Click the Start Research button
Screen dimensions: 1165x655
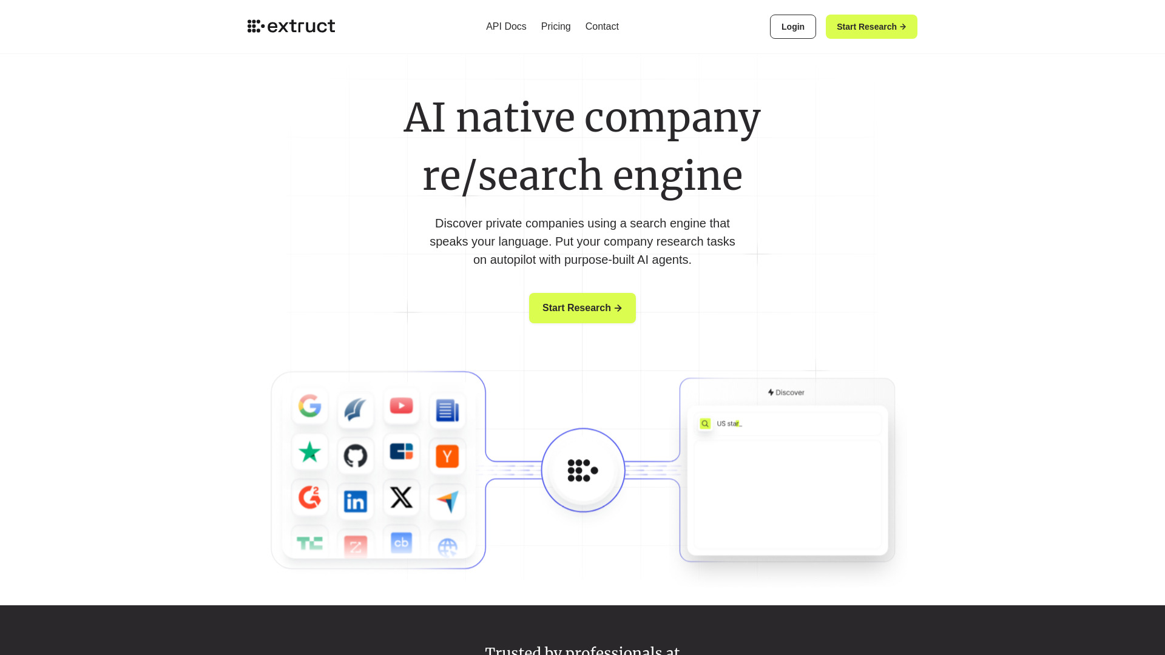[x=582, y=308]
